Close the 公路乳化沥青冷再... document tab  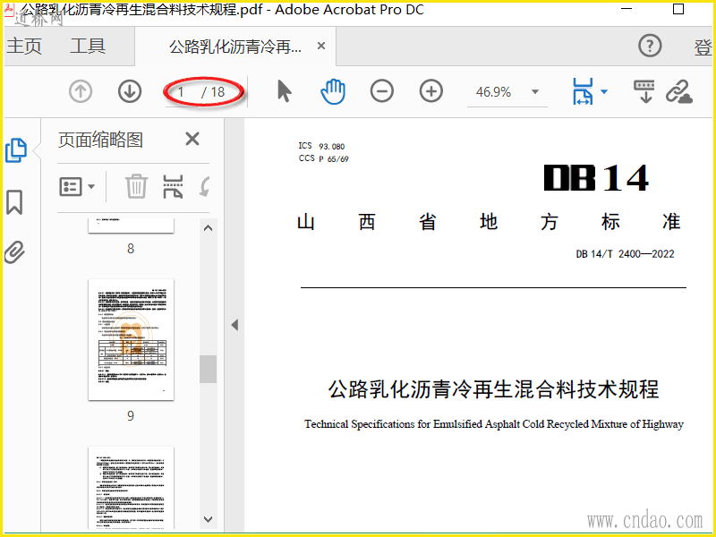coord(321,47)
